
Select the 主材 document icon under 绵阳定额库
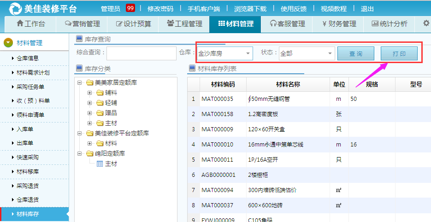pyautogui.click(x=100, y=164)
